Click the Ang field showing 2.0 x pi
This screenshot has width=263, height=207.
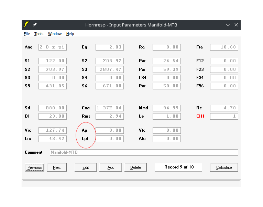click(53, 47)
